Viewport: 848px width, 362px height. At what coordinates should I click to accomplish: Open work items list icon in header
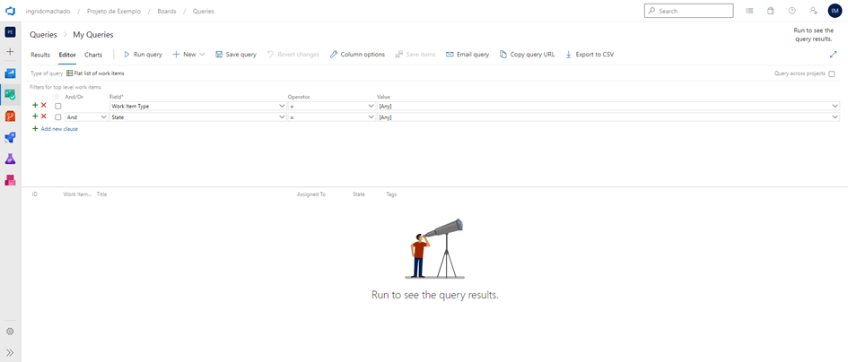(749, 11)
